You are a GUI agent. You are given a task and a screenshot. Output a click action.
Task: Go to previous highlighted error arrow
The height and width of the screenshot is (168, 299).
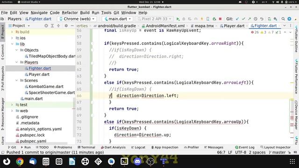coord(285,32)
